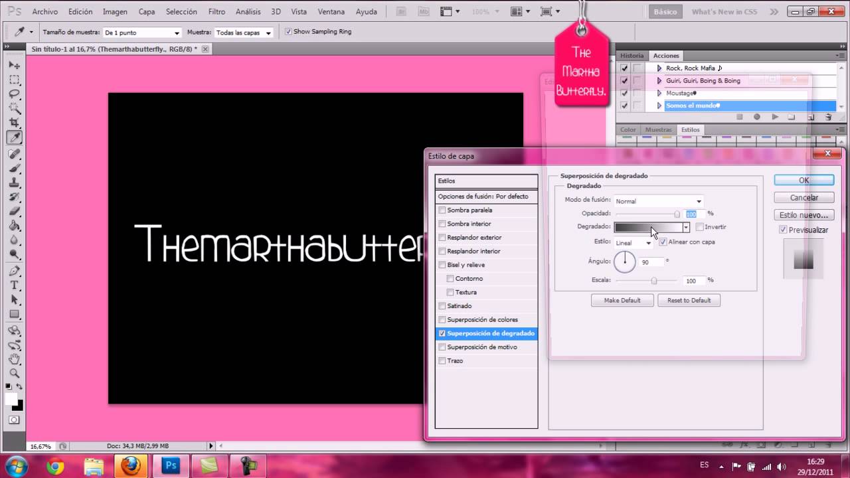Screen dimensions: 850x478
Task: Switch to the Historia tab
Action: tap(632, 56)
